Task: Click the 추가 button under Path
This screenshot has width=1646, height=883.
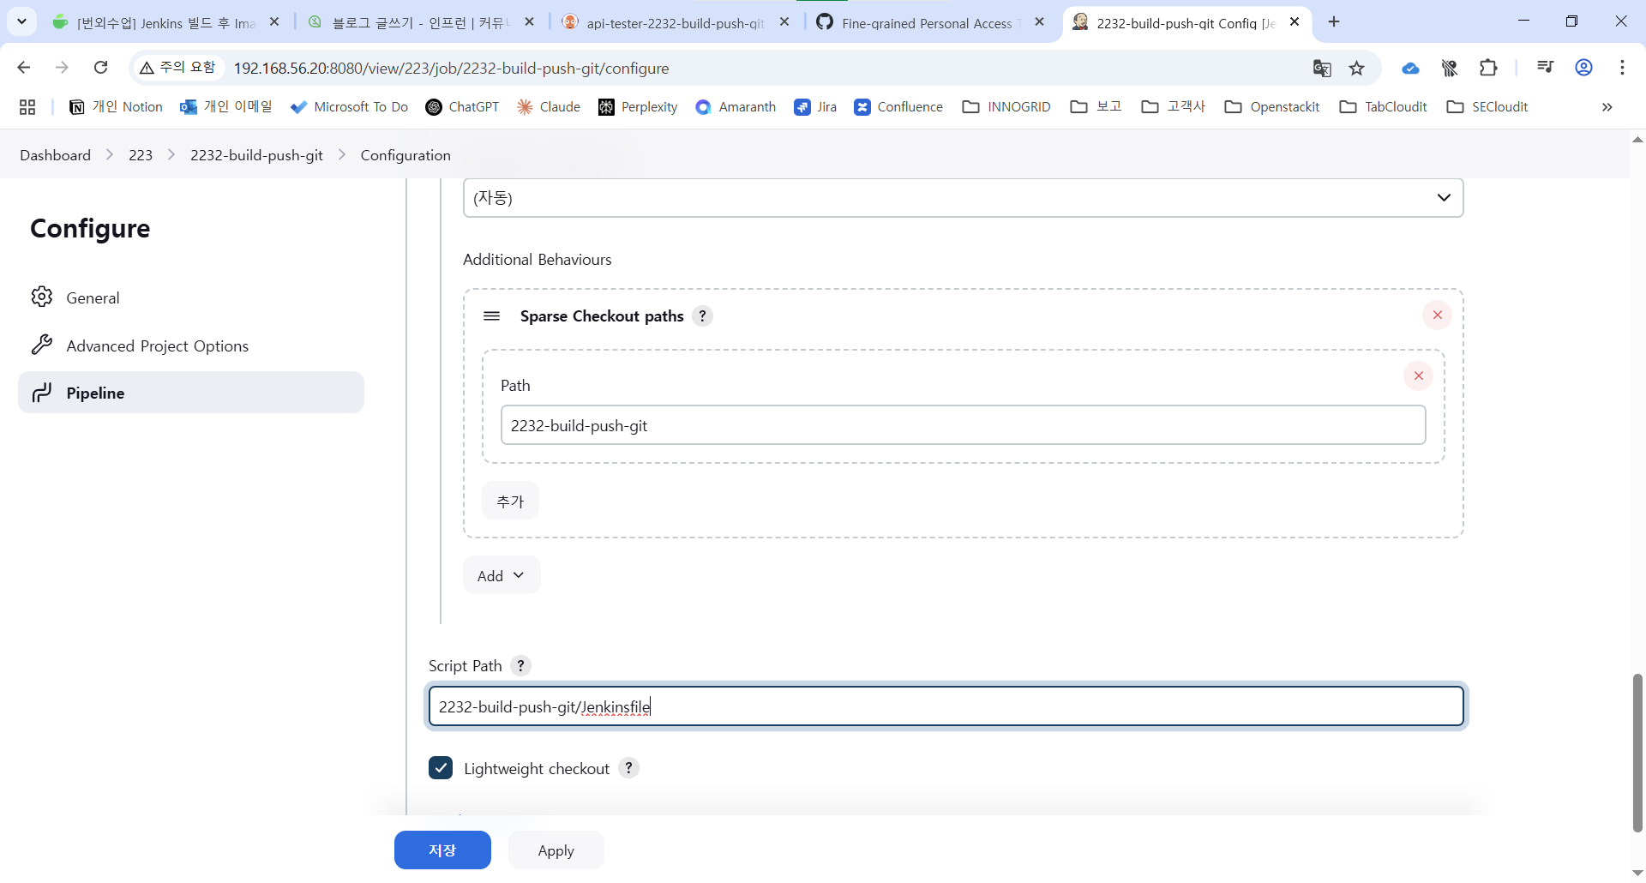Action: click(x=510, y=502)
